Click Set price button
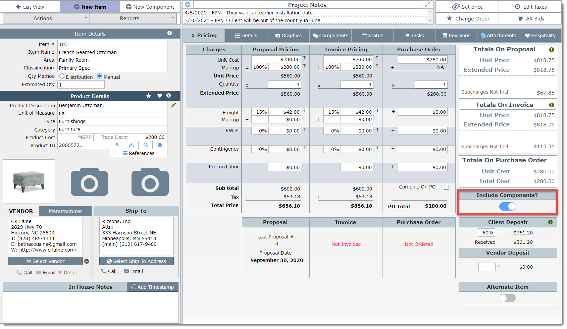Viewport: 567px width, 329px height. (467, 7)
